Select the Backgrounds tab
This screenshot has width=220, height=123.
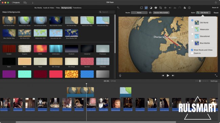click(66, 8)
